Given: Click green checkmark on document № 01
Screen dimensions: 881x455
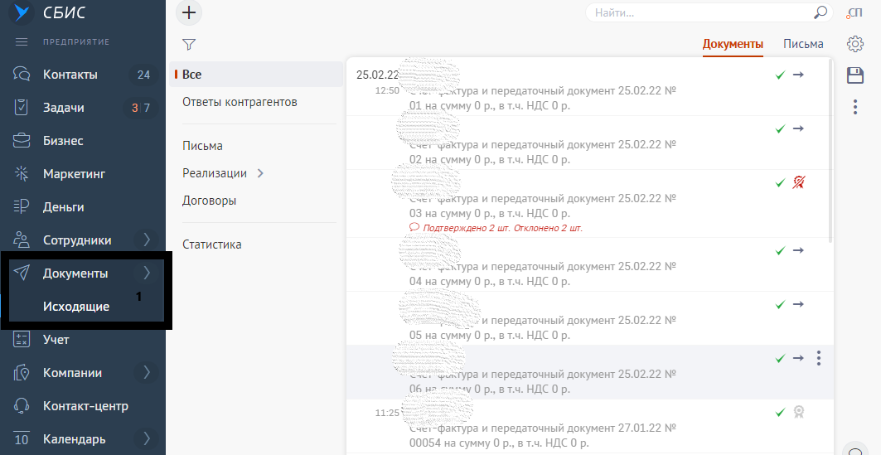Looking at the screenshot, I should [780, 75].
